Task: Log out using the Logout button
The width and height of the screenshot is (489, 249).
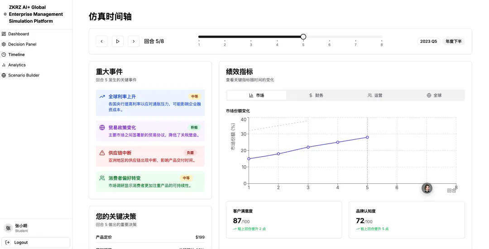Action: [36, 243]
